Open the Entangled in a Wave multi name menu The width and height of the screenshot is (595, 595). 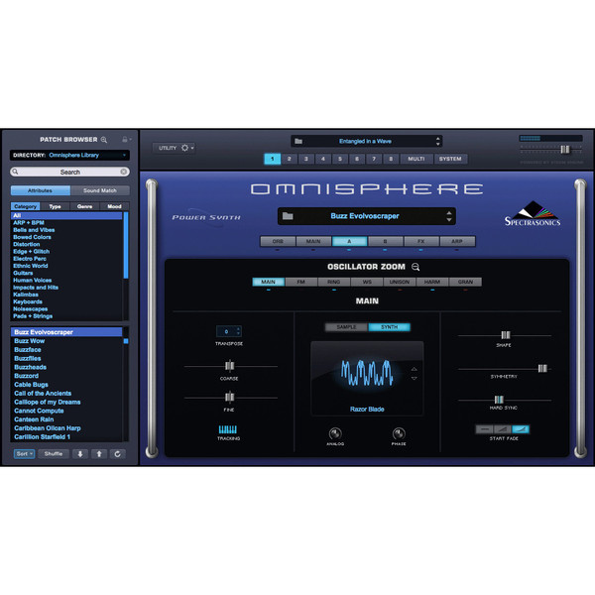[x=365, y=141]
